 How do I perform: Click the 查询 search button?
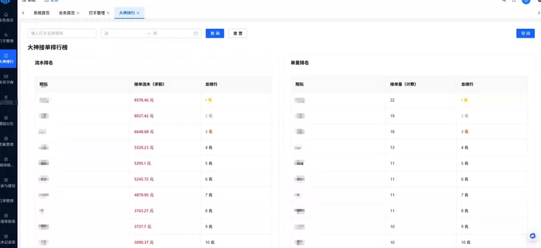click(215, 34)
